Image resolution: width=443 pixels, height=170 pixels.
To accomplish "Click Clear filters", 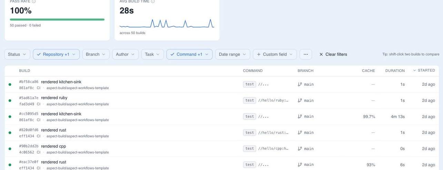I will click(x=333, y=54).
